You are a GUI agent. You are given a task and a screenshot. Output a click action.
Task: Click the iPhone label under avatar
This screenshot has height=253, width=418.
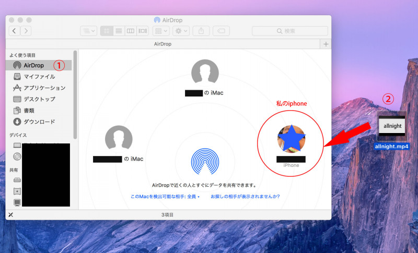[x=291, y=165]
